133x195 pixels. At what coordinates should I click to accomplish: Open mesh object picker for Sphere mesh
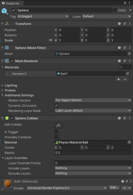[x=129, y=54]
